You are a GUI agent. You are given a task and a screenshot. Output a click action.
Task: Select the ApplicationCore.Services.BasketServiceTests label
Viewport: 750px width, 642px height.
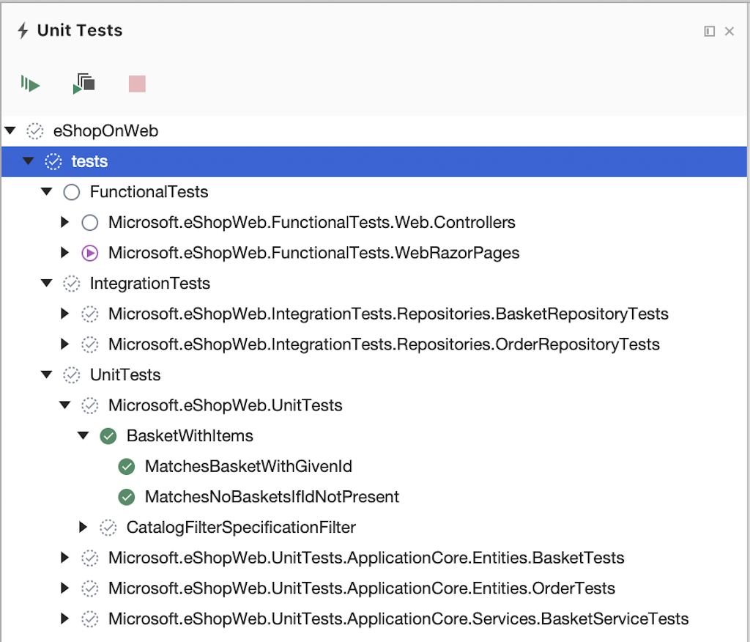click(398, 619)
